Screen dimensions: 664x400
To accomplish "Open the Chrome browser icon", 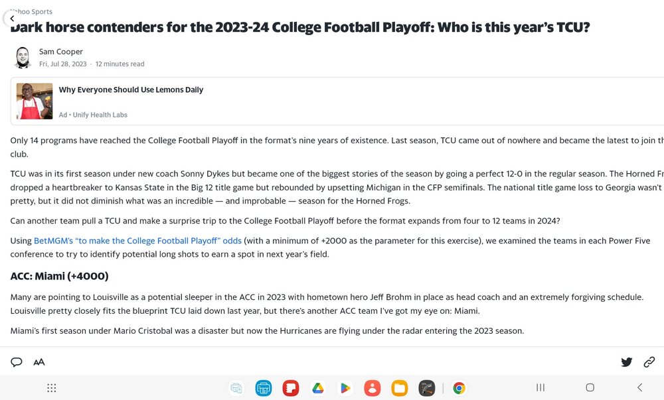I will point(459,388).
